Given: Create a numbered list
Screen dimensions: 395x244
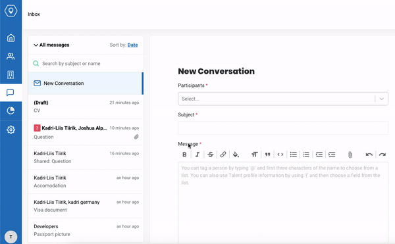Looking at the screenshot, I should click(x=306, y=155).
